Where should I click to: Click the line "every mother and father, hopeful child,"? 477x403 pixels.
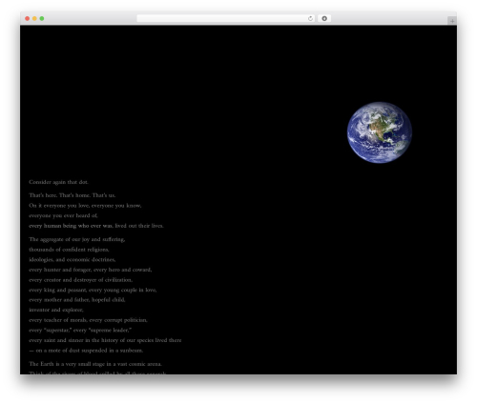coord(77,300)
